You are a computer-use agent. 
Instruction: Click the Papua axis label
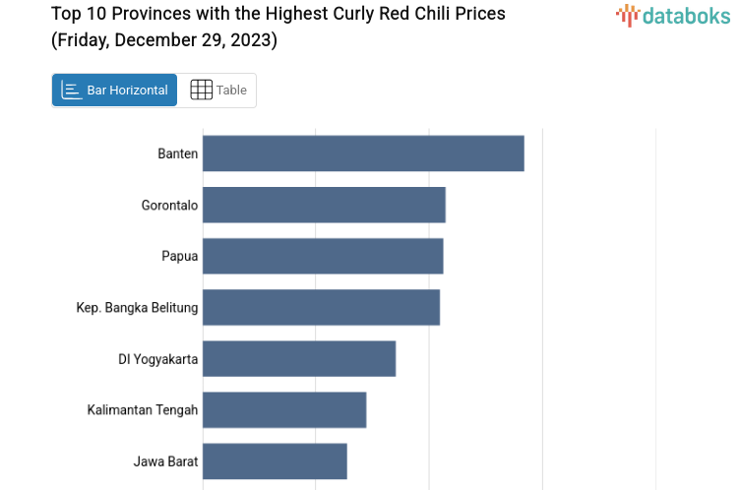(180, 256)
